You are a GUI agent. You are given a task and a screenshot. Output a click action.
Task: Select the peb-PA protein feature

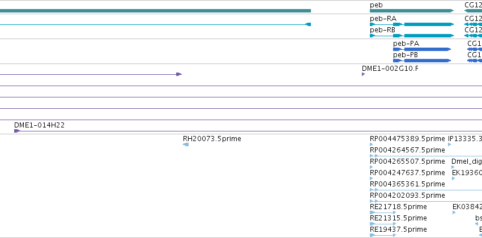[x=422, y=49]
